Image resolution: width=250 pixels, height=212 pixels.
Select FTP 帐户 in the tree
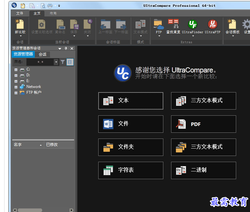click(34, 92)
